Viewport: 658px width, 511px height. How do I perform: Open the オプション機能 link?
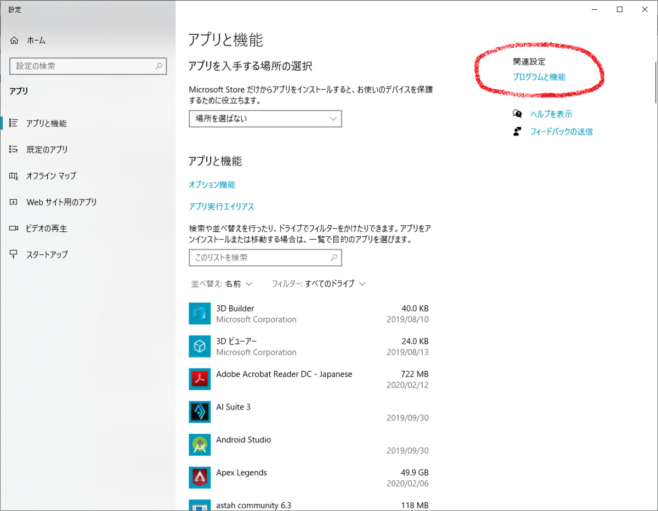(x=212, y=185)
